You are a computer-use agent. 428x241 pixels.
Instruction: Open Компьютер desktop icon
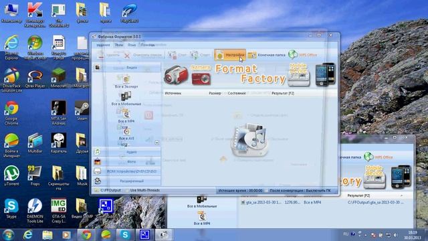click(x=11, y=13)
